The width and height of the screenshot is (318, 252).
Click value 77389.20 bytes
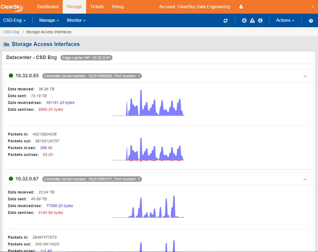(59, 206)
